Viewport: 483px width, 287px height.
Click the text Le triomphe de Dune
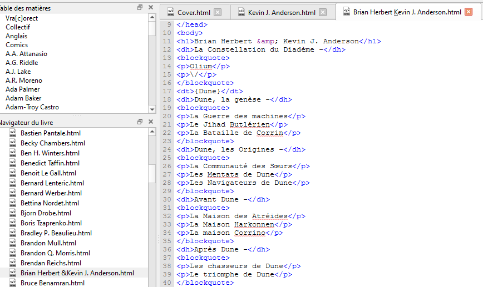tap(232, 274)
